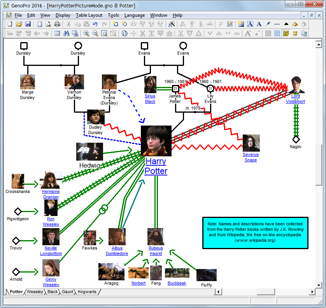Click the scroll up arrow
The width and height of the screenshot is (326, 308).
pyautogui.click(x=319, y=44)
